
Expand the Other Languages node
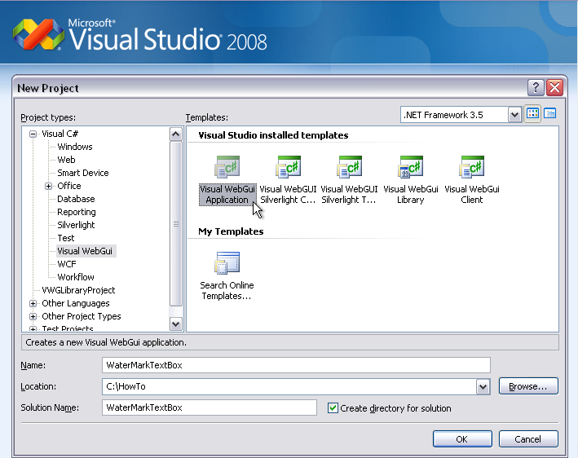pos(33,304)
